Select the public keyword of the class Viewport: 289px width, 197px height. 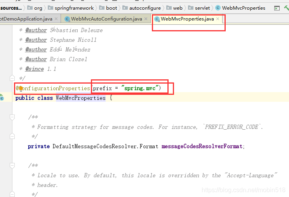tap(25, 98)
